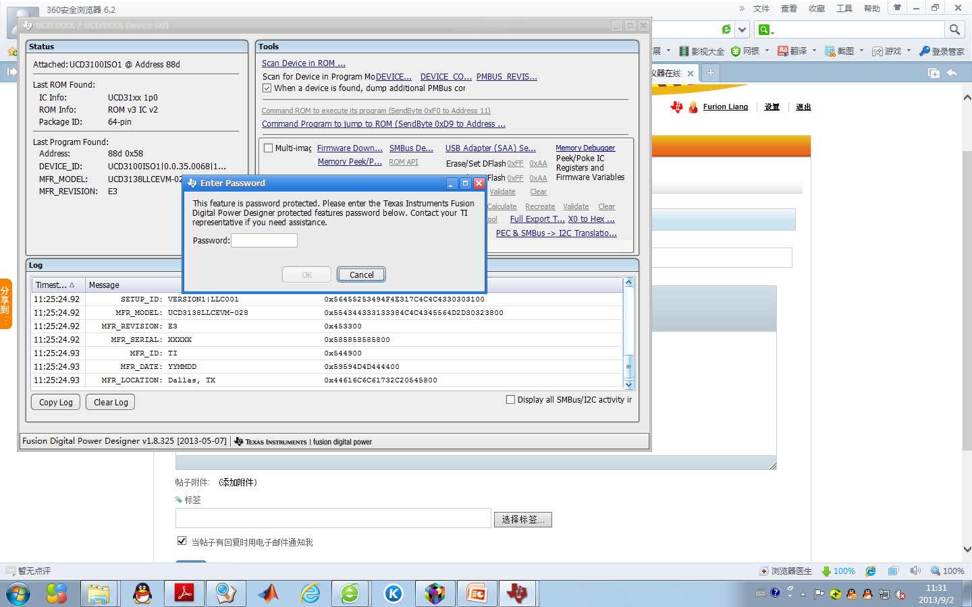The height and width of the screenshot is (607, 972).
Task: Open the 文件 menu in browser
Action: tap(761, 9)
